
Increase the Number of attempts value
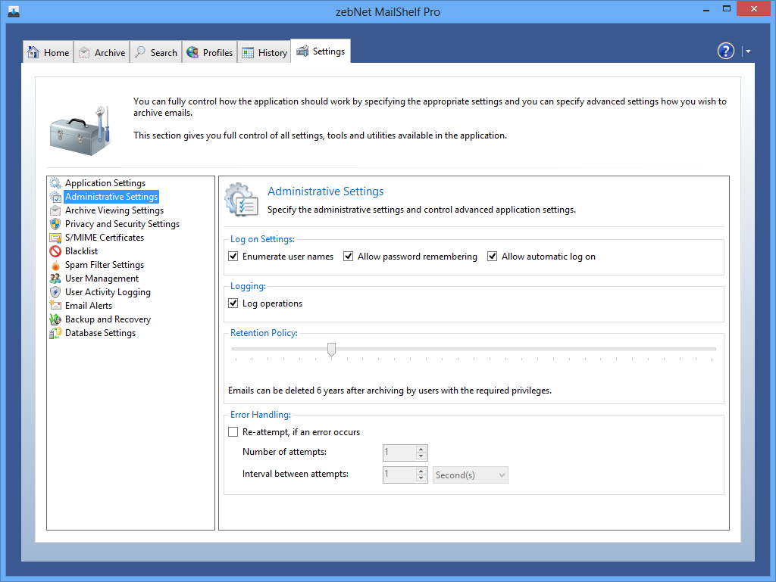coord(421,449)
